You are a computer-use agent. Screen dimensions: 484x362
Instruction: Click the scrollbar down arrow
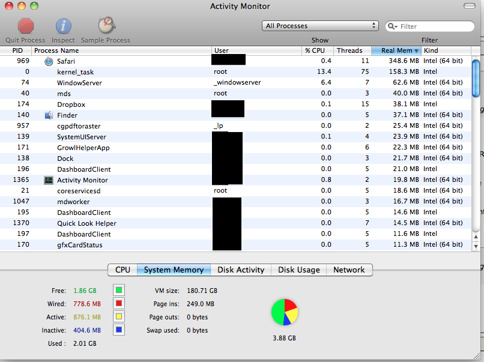(x=476, y=246)
